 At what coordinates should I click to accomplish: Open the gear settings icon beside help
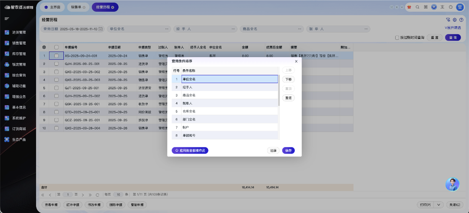[x=454, y=20]
